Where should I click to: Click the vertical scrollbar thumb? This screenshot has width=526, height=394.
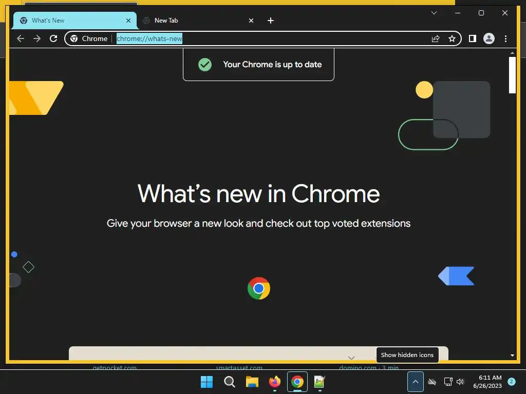pyautogui.click(x=512, y=75)
